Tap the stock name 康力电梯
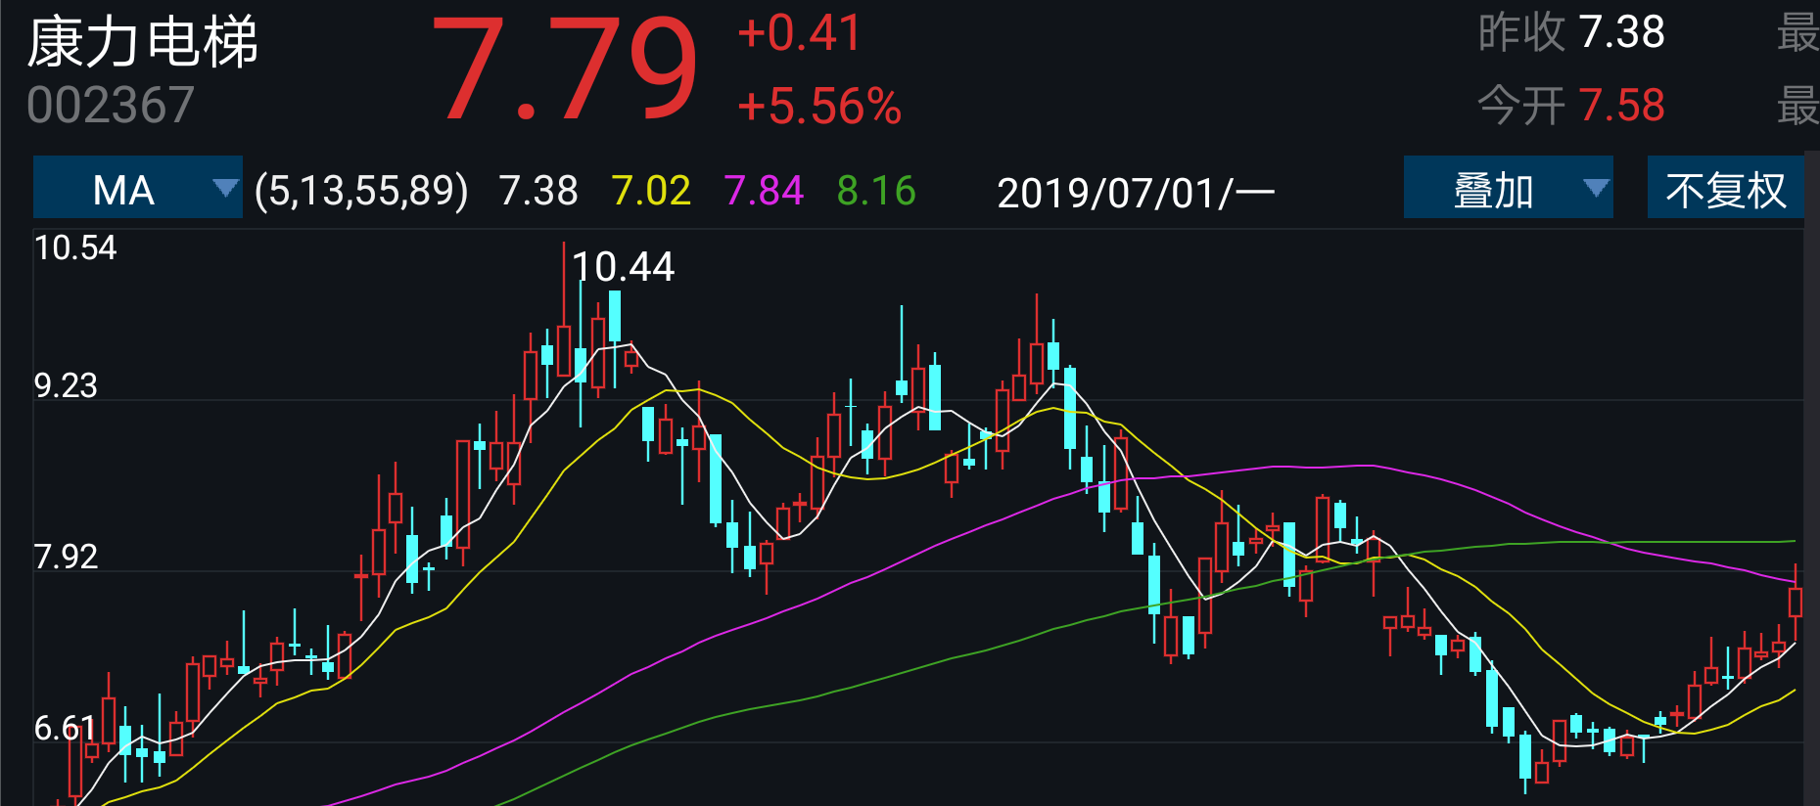 143,43
